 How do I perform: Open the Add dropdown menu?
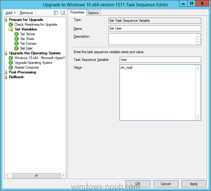pyautogui.click(x=11, y=13)
